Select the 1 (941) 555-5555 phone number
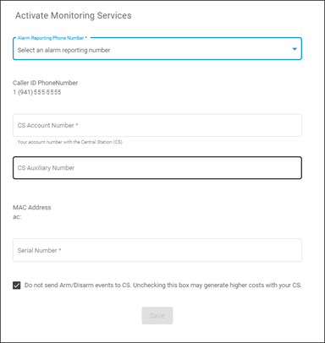Viewport: 325px width, 343px height. [x=37, y=92]
